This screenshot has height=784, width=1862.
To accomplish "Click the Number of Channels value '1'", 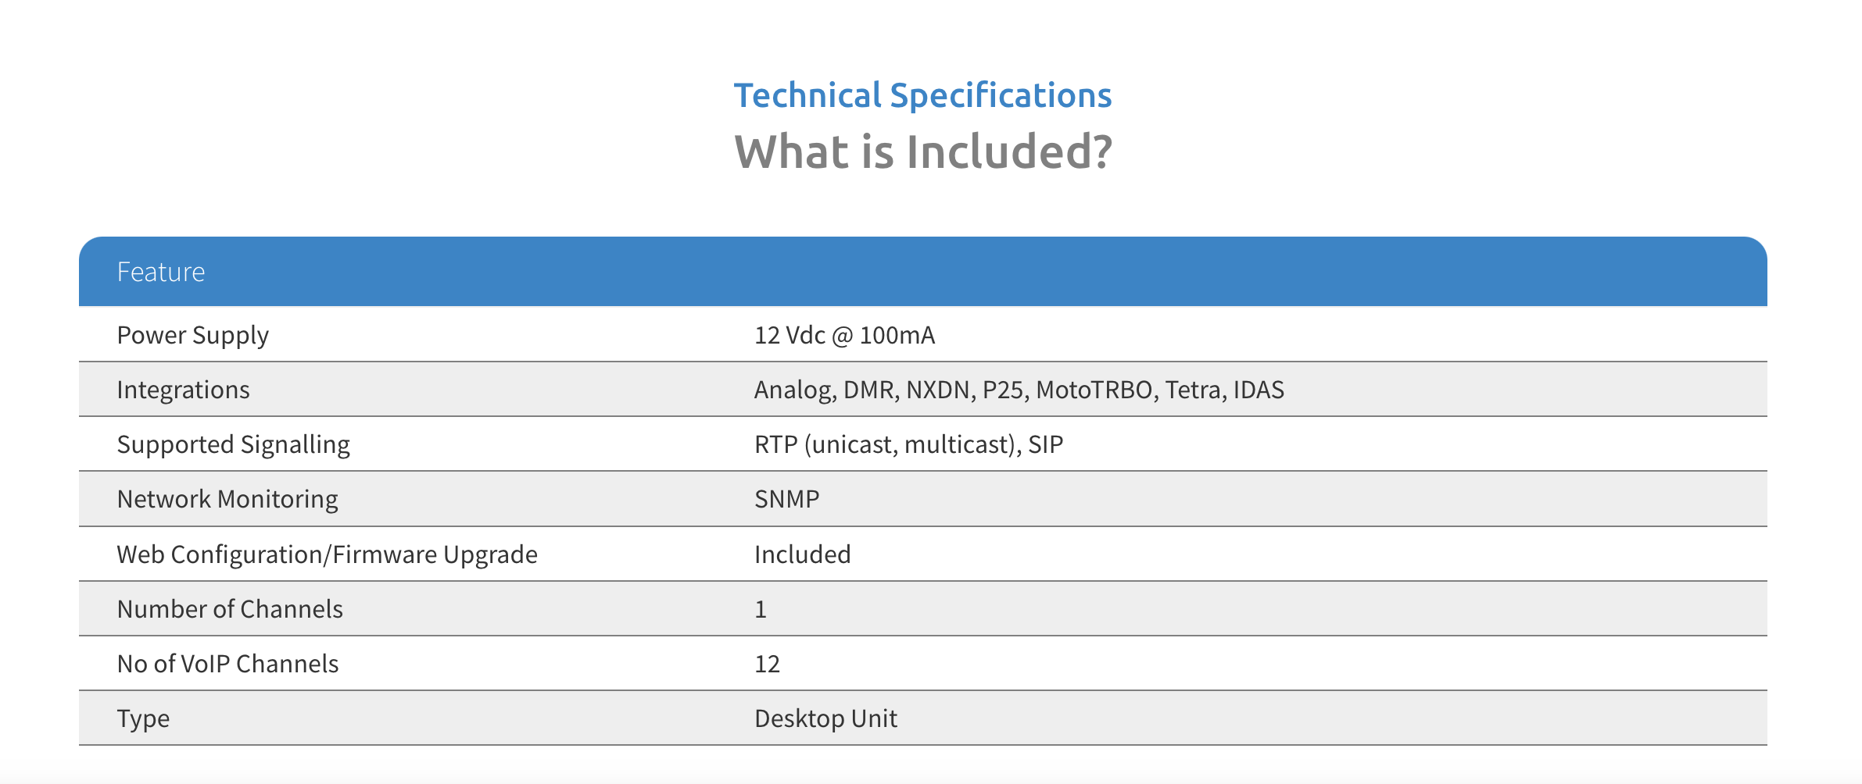I will 761,609.
